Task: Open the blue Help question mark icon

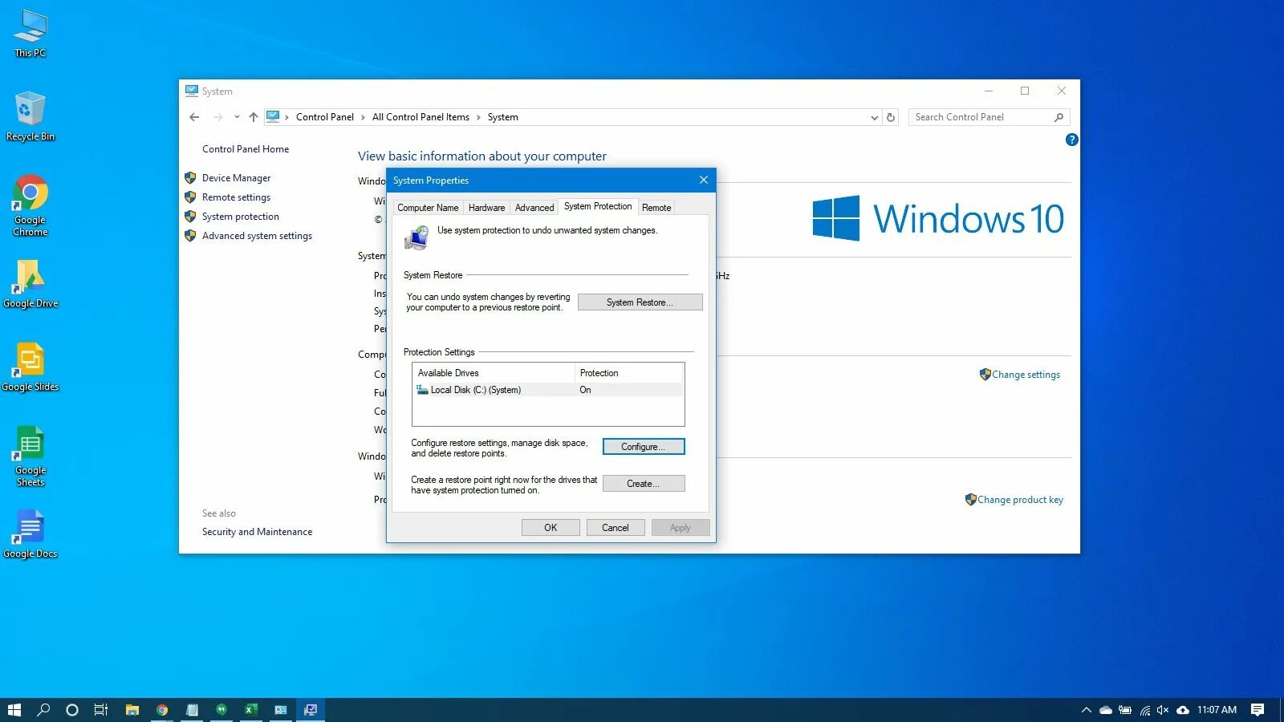Action: point(1071,140)
